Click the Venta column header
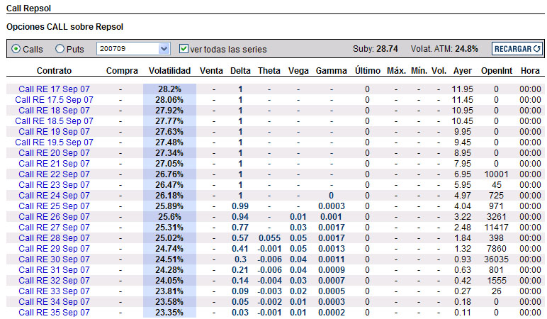Screen dimensions: 547x319 point(211,71)
